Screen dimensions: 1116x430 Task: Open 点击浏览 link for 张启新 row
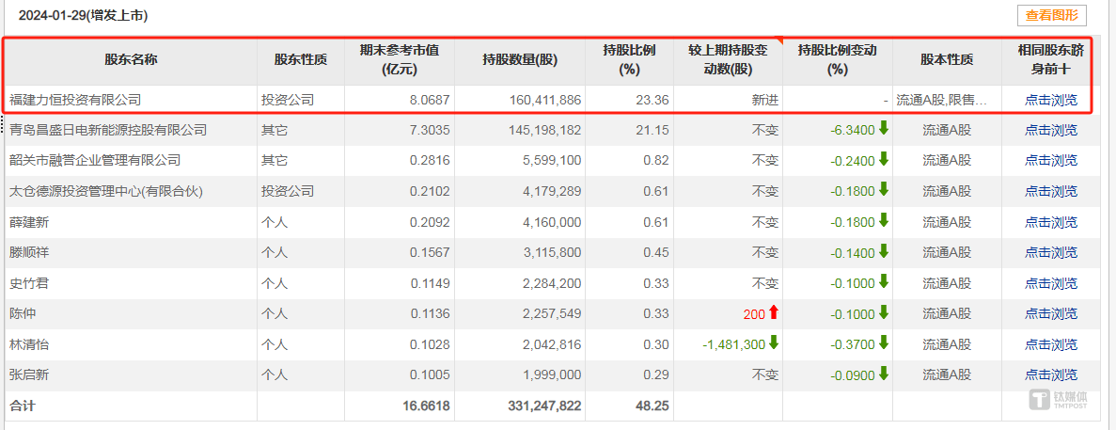point(1050,375)
